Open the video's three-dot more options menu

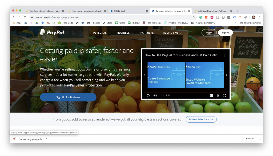224,55
